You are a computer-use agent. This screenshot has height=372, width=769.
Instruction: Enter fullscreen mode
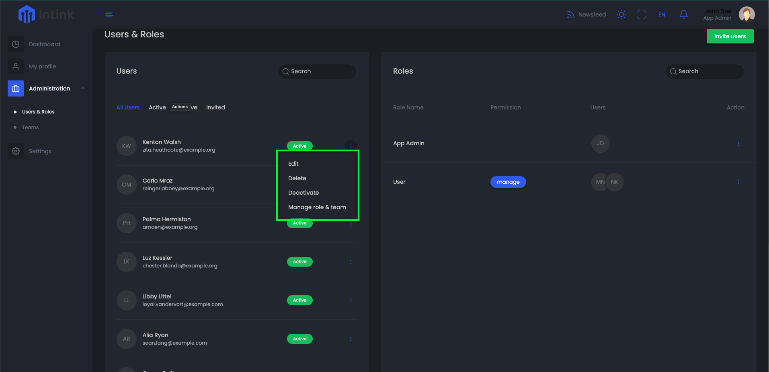642,14
